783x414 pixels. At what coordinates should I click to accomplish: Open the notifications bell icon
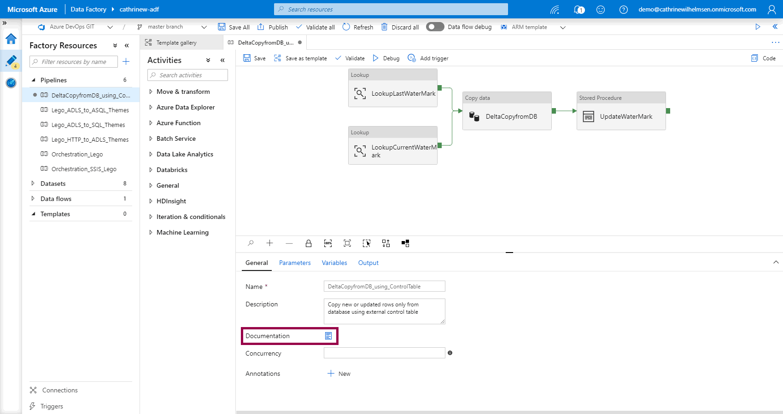(578, 9)
